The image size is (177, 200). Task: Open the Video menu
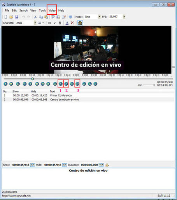52,10
